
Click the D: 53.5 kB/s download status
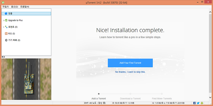click(x=123, y=103)
